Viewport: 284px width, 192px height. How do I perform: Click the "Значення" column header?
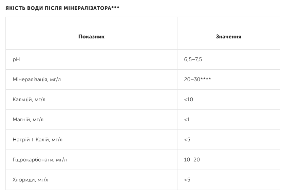pyautogui.click(x=228, y=37)
